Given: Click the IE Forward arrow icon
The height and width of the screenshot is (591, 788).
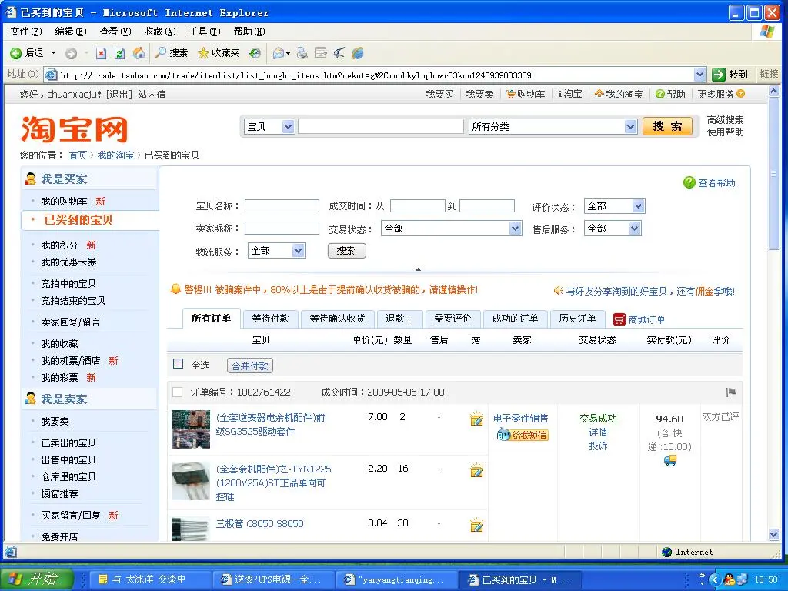Looking at the screenshot, I should pyautogui.click(x=72, y=53).
